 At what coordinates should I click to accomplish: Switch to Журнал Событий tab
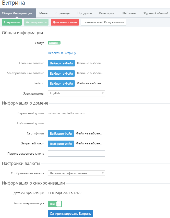point(155,13)
